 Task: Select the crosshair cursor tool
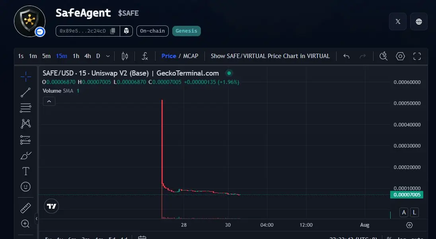click(25, 76)
